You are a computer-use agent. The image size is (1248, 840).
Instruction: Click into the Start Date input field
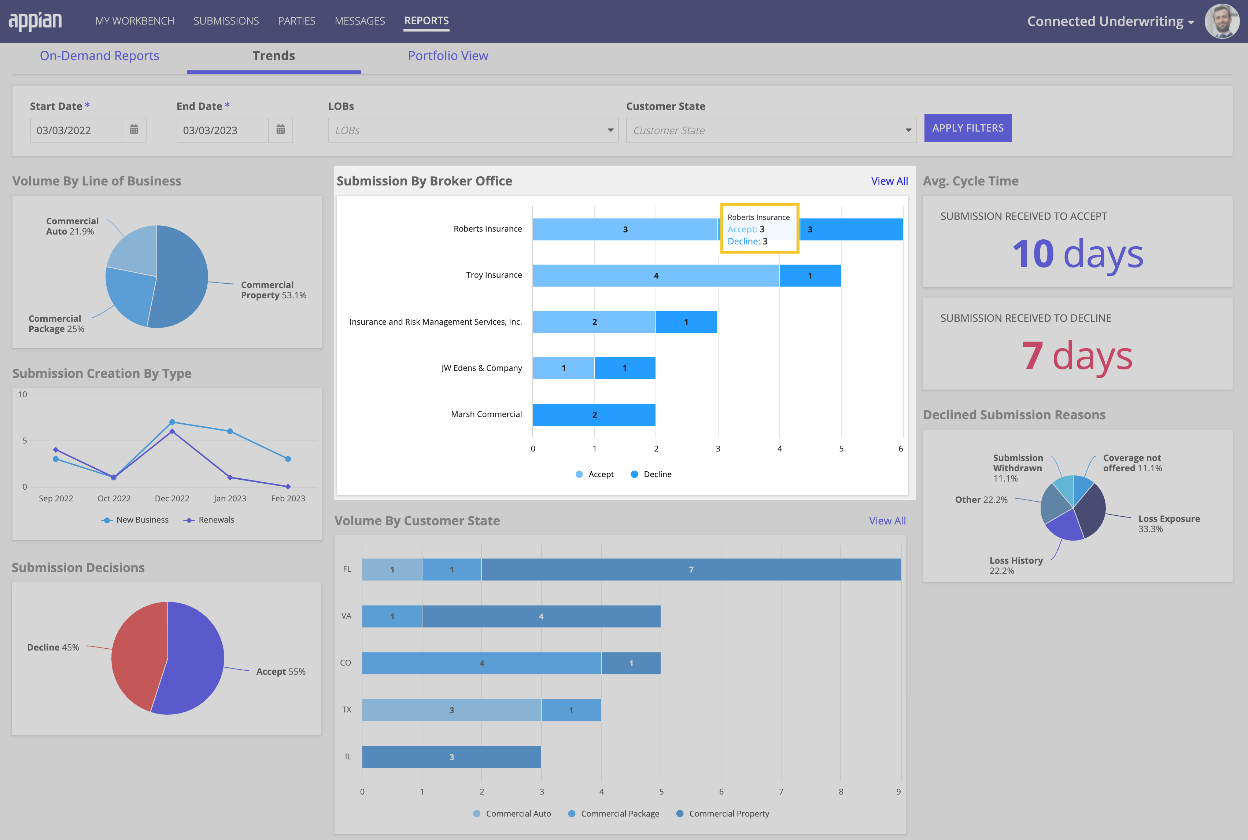click(76, 130)
